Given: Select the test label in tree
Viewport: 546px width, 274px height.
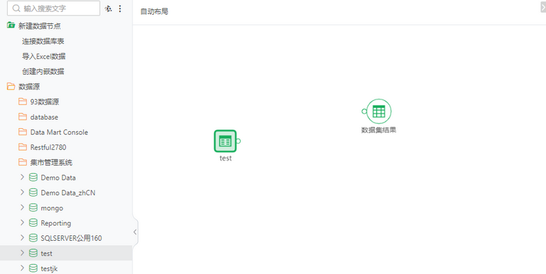Looking at the screenshot, I should point(46,254).
